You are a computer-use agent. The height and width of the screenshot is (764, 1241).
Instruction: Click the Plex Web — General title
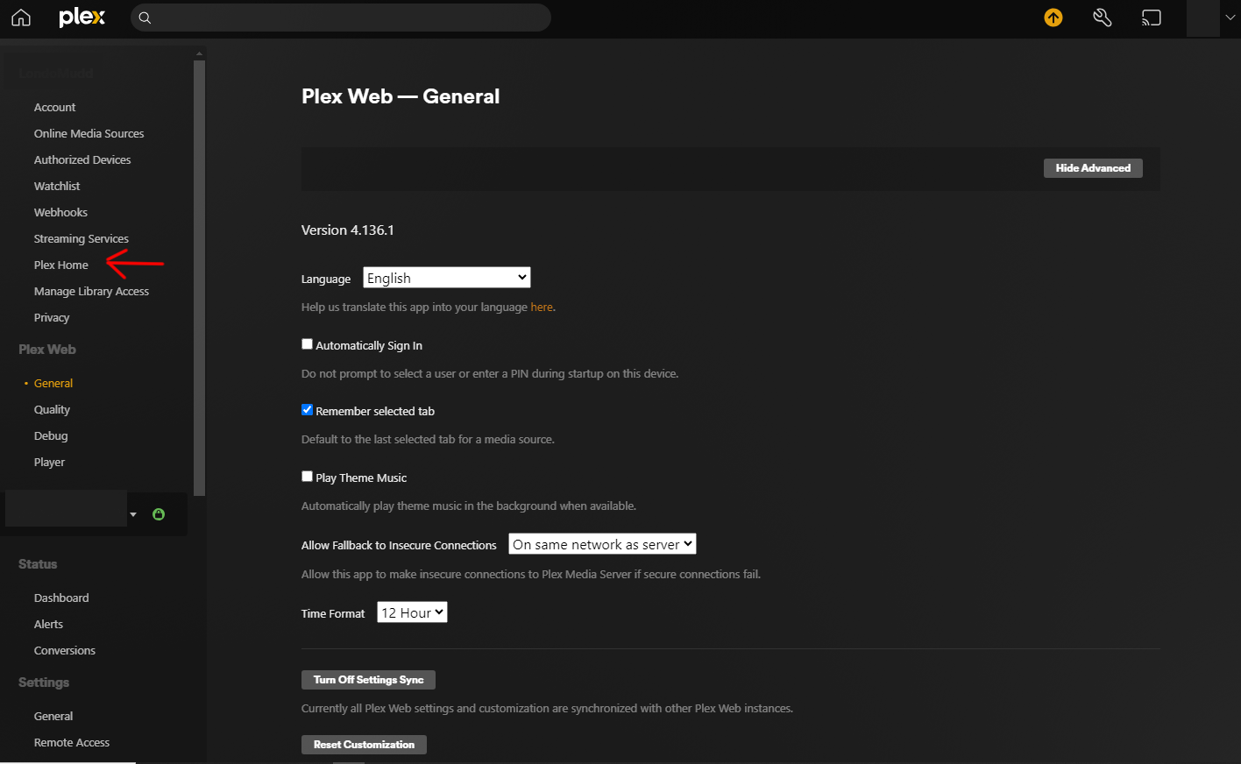401,96
